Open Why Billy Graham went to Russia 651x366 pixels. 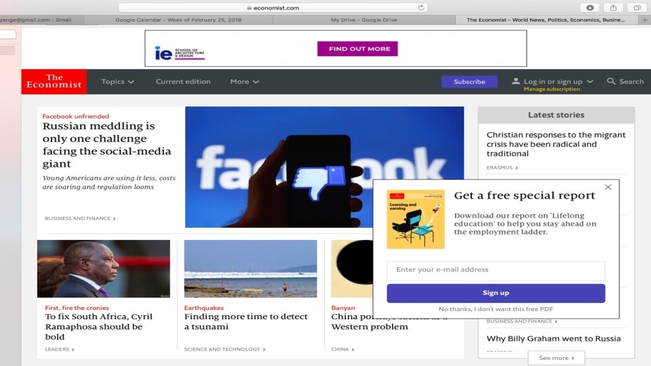[553, 339]
